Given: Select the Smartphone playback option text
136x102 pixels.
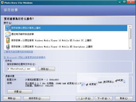Looking at the screenshot, I should point(52,47).
